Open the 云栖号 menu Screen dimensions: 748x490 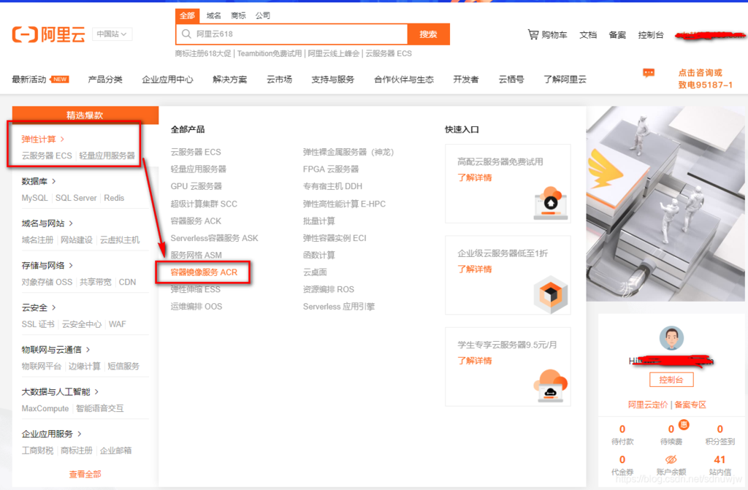click(511, 79)
